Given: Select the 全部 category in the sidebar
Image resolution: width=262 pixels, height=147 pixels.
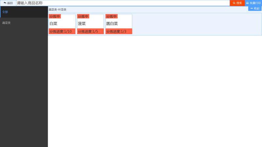Looking at the screenshot, I should click(x=24, y=12).
